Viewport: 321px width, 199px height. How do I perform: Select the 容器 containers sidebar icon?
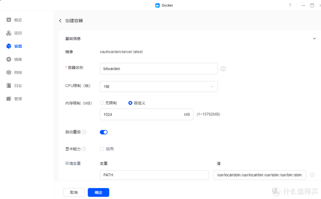pos(9,46)
